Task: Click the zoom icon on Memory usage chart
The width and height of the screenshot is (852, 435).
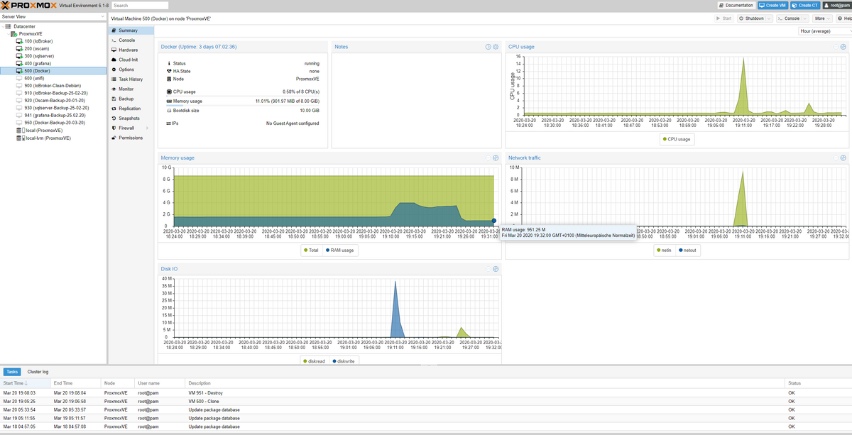Action: 496,158
